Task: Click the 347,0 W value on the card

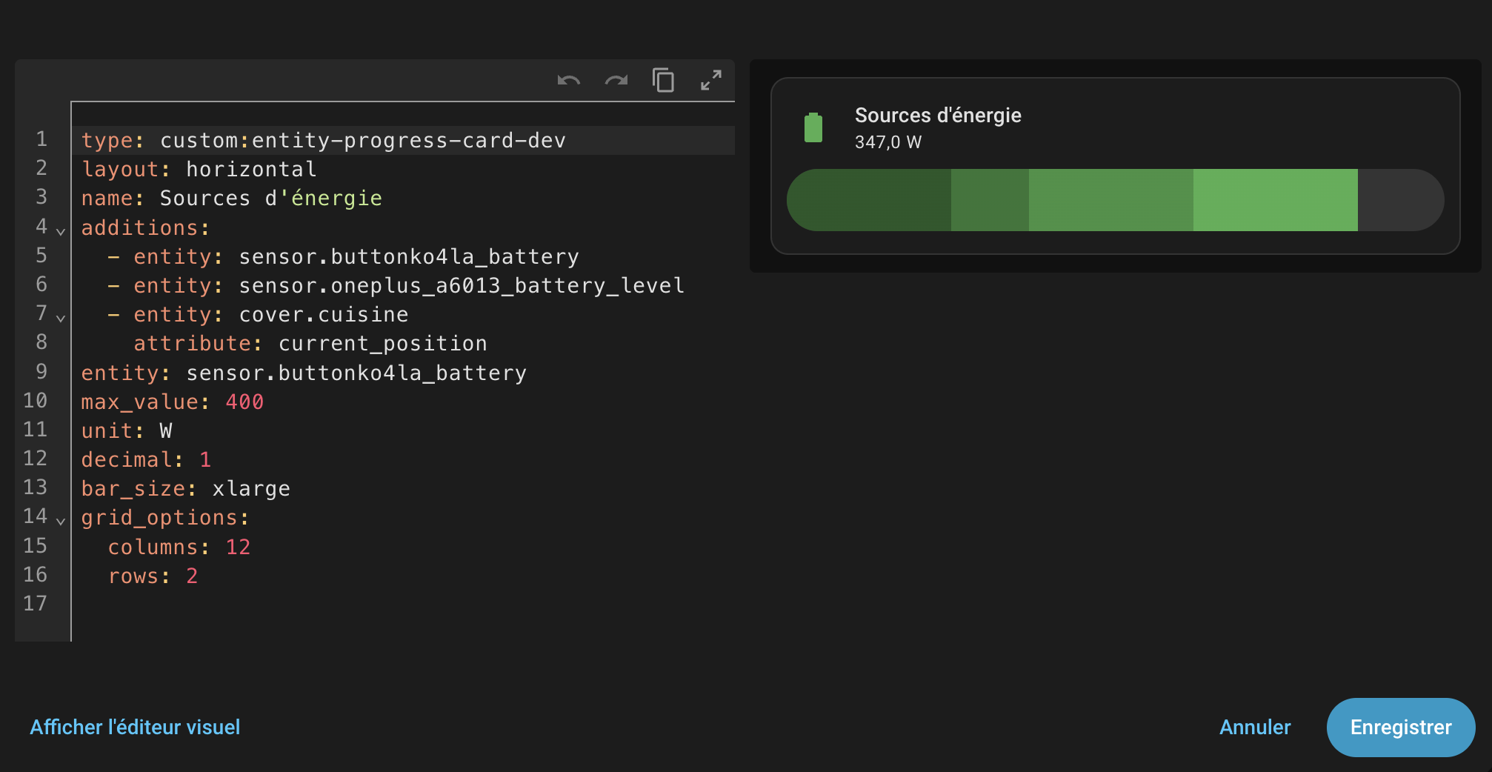Action: 888,142
